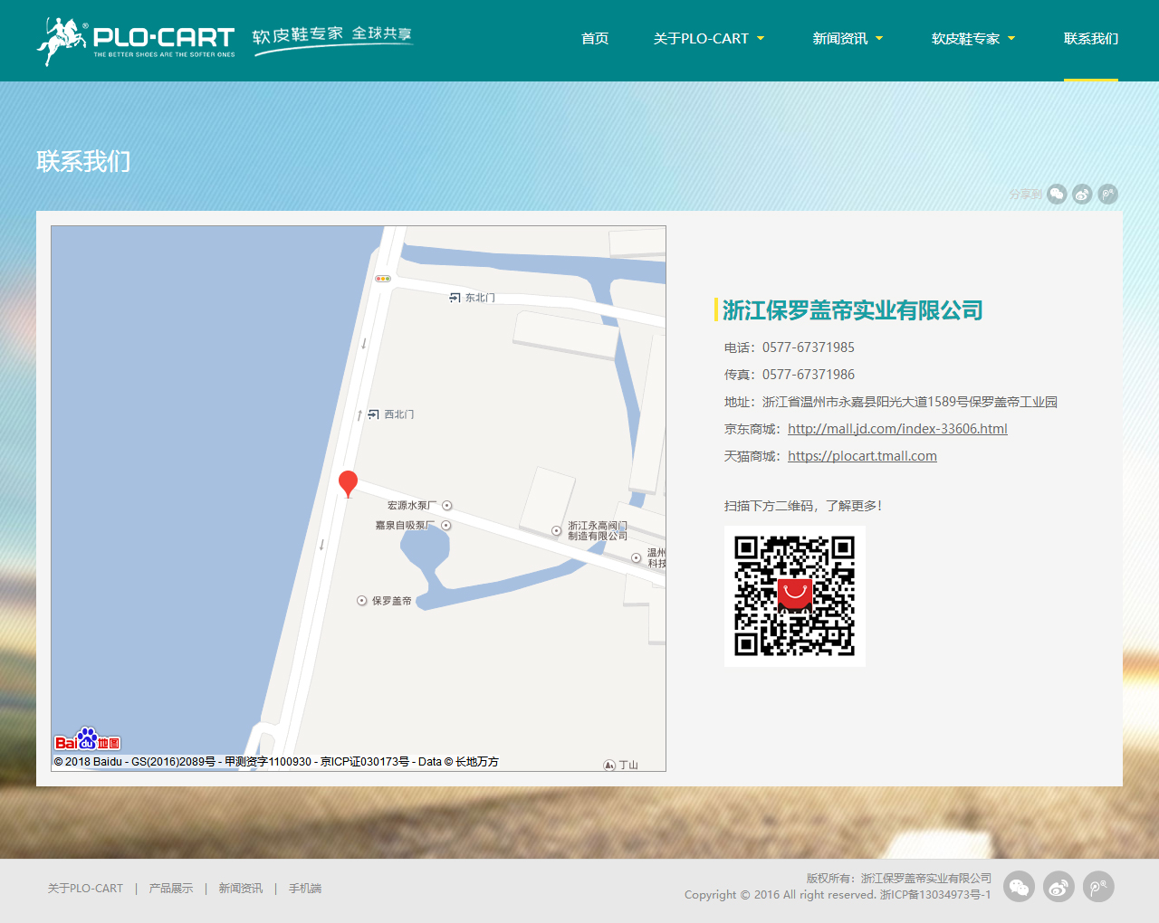1159x923 pixels.
Task: Click the phone number 0577-67371985
Action: [x=809, y=347]
